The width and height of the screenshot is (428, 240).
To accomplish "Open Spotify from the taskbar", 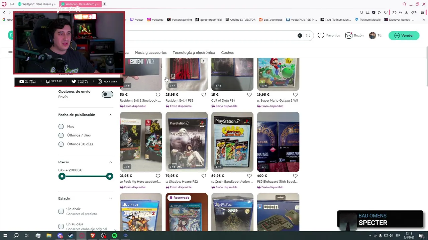I will click(x=114, y=236).
